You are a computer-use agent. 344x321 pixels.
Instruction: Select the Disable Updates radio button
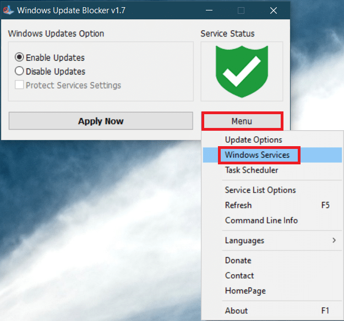point(19,71)
